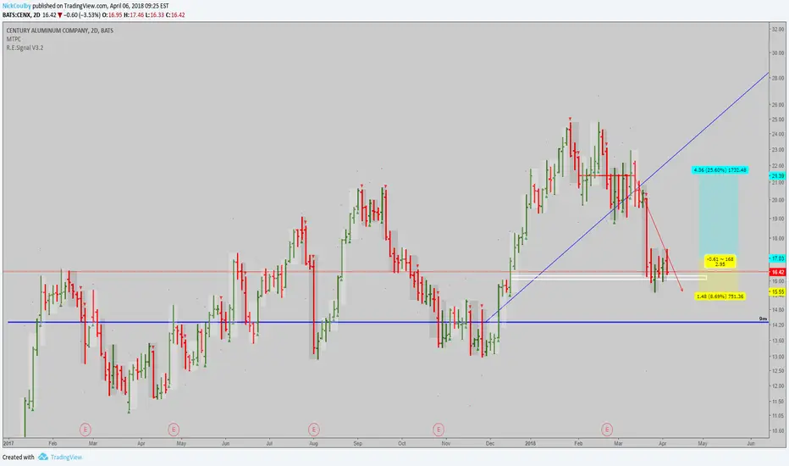Click the red down-triangle change indicator in the header
Viewport: 789px width, 466px height.
[60, 15]
